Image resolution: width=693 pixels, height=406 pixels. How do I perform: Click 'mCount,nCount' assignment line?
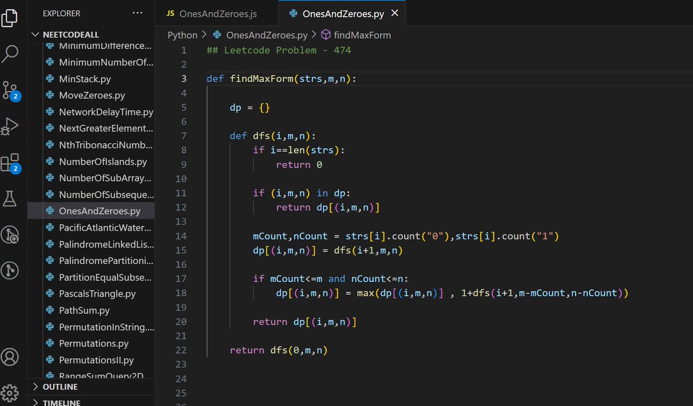pos(406,236)
